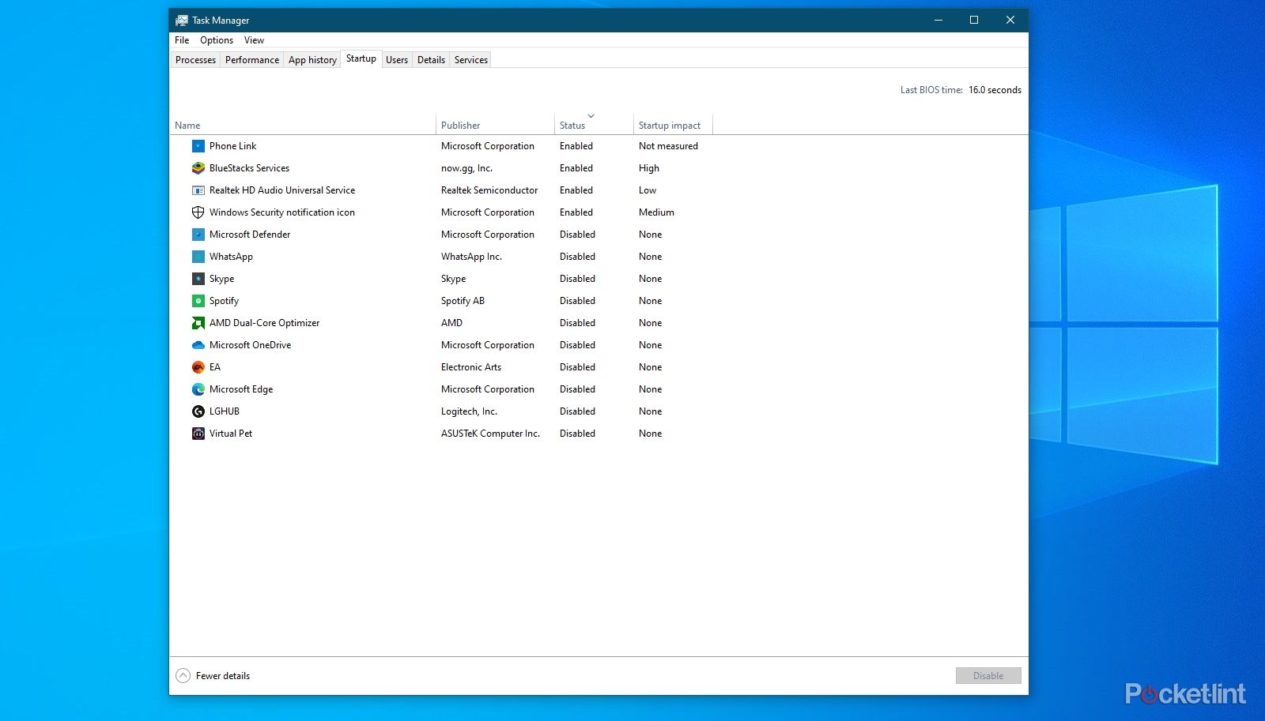1265x721 pixels.
Task: Click the greyed Disable button
Action: (988, 676)
